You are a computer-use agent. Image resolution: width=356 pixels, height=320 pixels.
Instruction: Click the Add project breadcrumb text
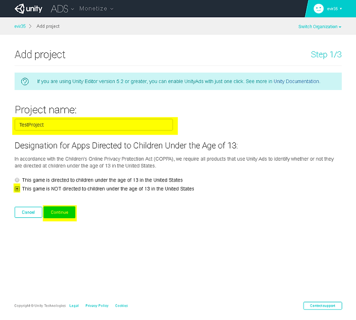48,26
